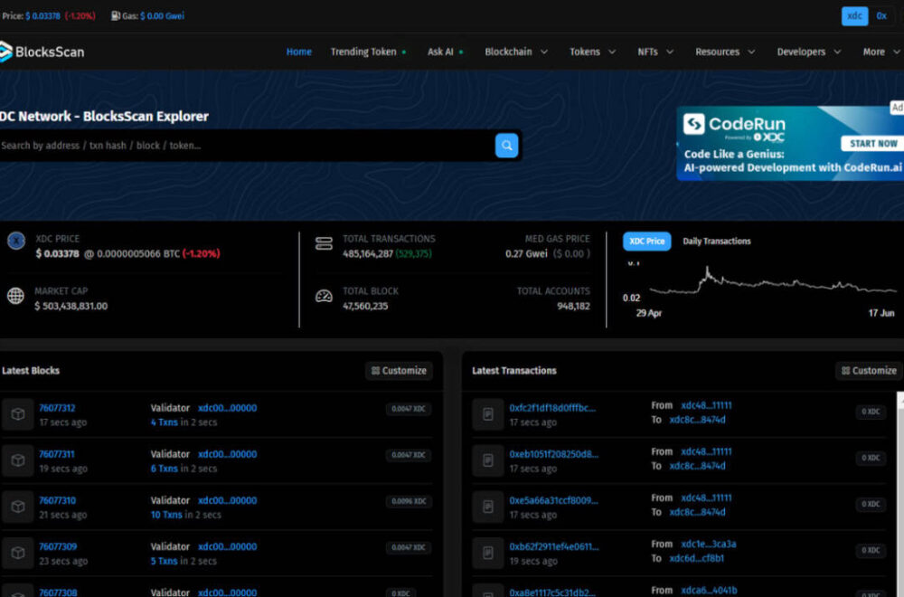Click document icon for transaction 0xfc2f1df18d0fffbc
The height and width of the screenshot is (597, 904).
tap(488, 414)
